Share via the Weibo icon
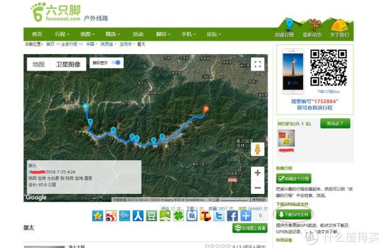 111,216
